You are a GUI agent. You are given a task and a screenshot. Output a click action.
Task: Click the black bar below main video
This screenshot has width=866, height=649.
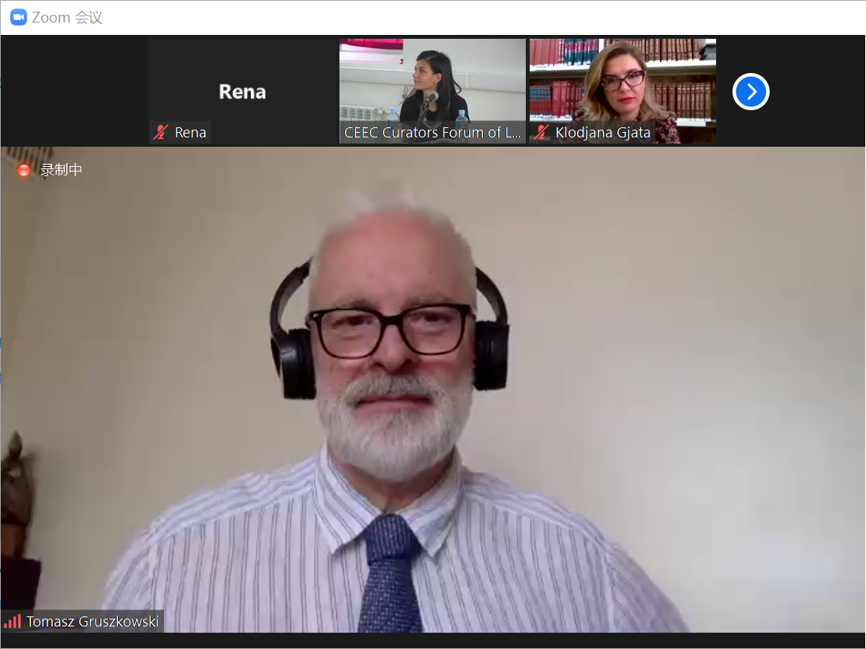click(x=433, y=640)
